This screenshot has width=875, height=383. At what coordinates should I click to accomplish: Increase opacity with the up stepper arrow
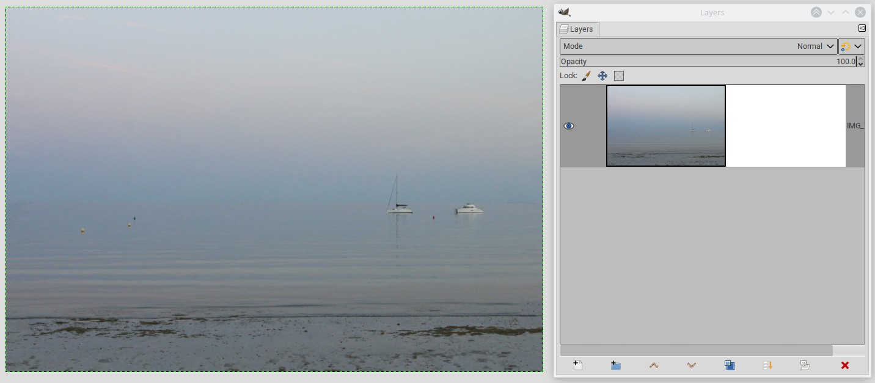861,59
